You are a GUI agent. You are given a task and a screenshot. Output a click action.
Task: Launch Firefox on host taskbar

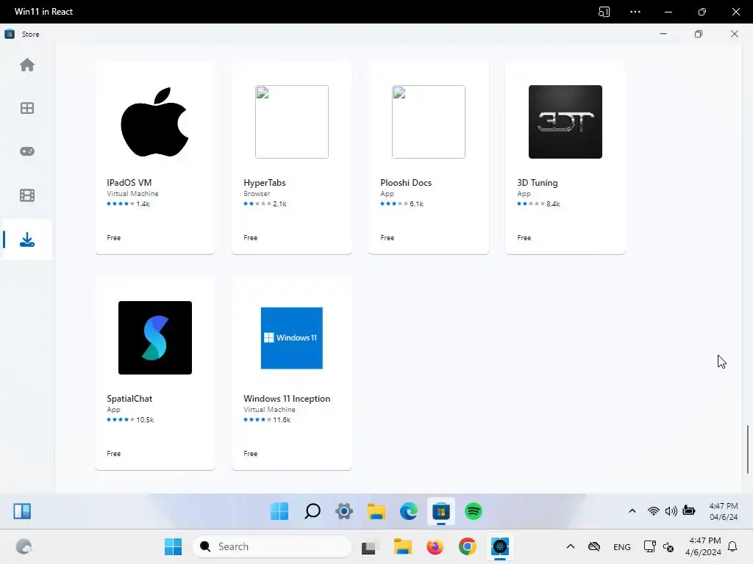click(435, 546)
